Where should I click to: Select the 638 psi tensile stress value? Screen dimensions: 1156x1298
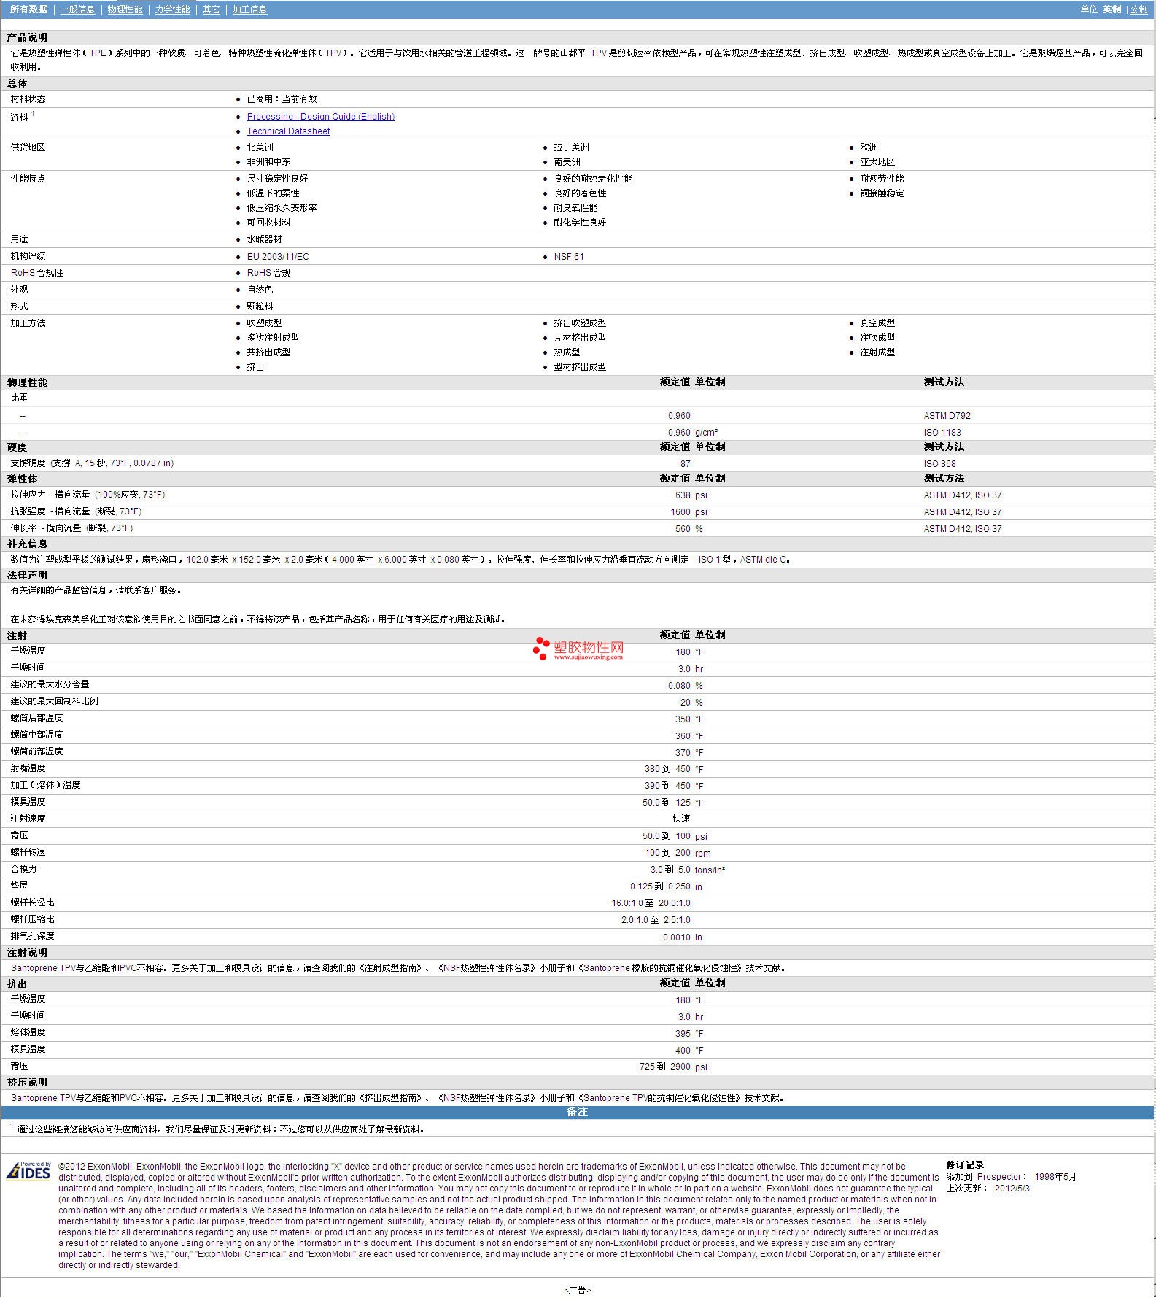point(691,495)
